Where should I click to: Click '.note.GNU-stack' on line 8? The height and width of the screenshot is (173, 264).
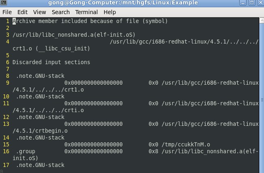click(x=40, y=76)
